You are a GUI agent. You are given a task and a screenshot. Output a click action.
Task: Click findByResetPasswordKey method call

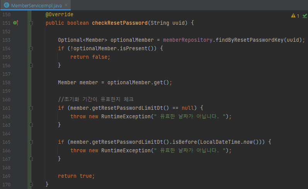pyautogui.click(x=250, y=40)
